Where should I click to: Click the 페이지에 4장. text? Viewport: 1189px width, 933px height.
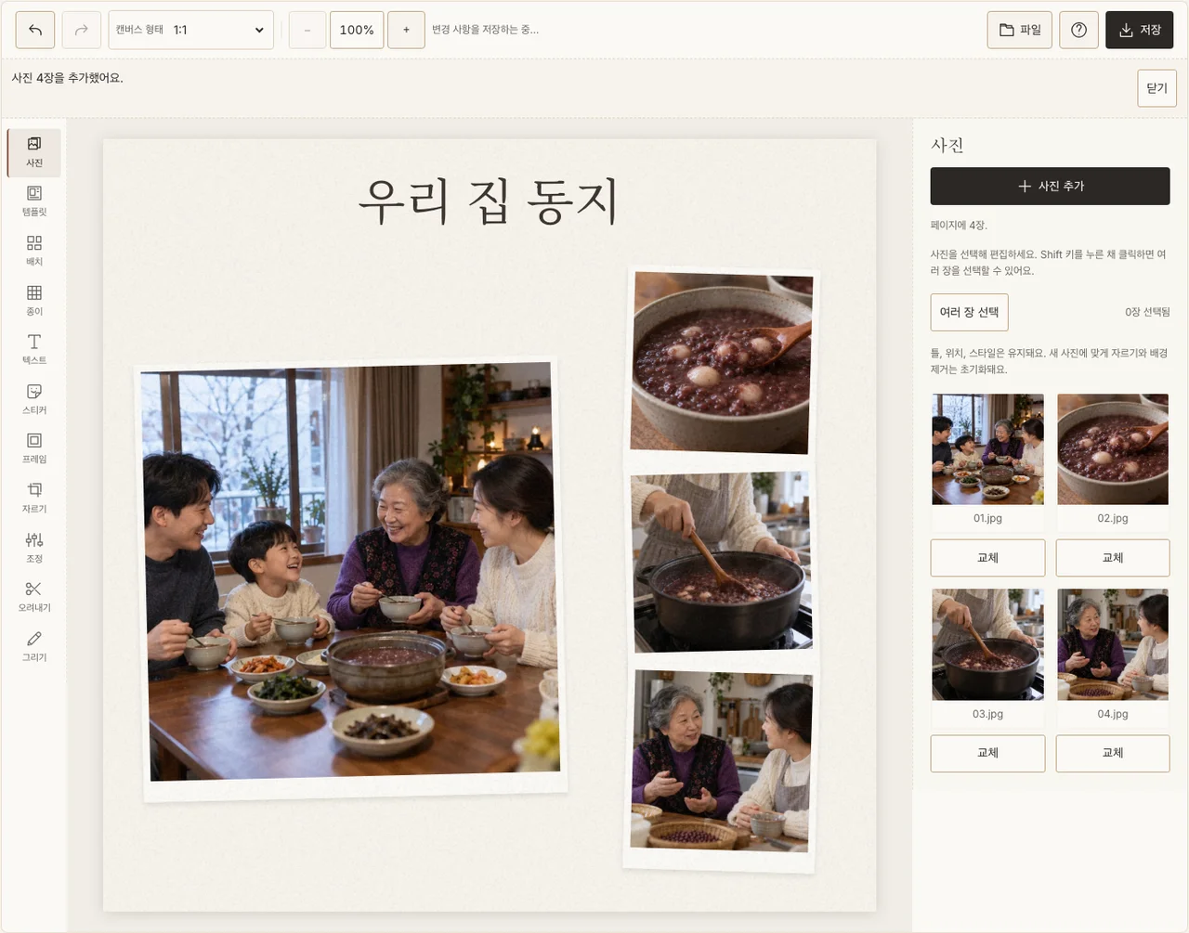(x=959, y=226)
